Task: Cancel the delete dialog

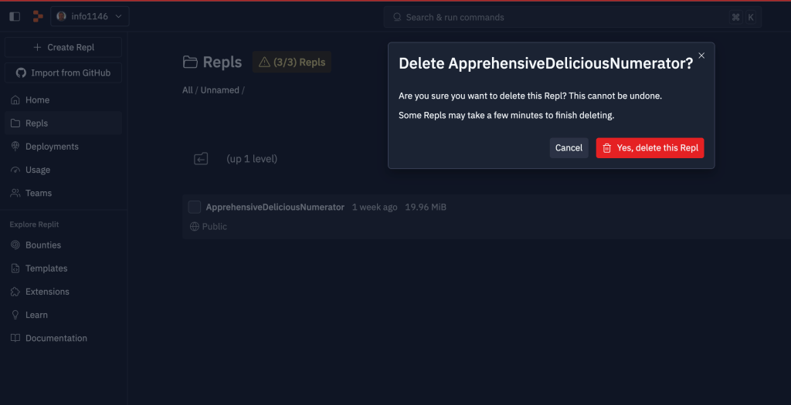Action: [569, 148]
